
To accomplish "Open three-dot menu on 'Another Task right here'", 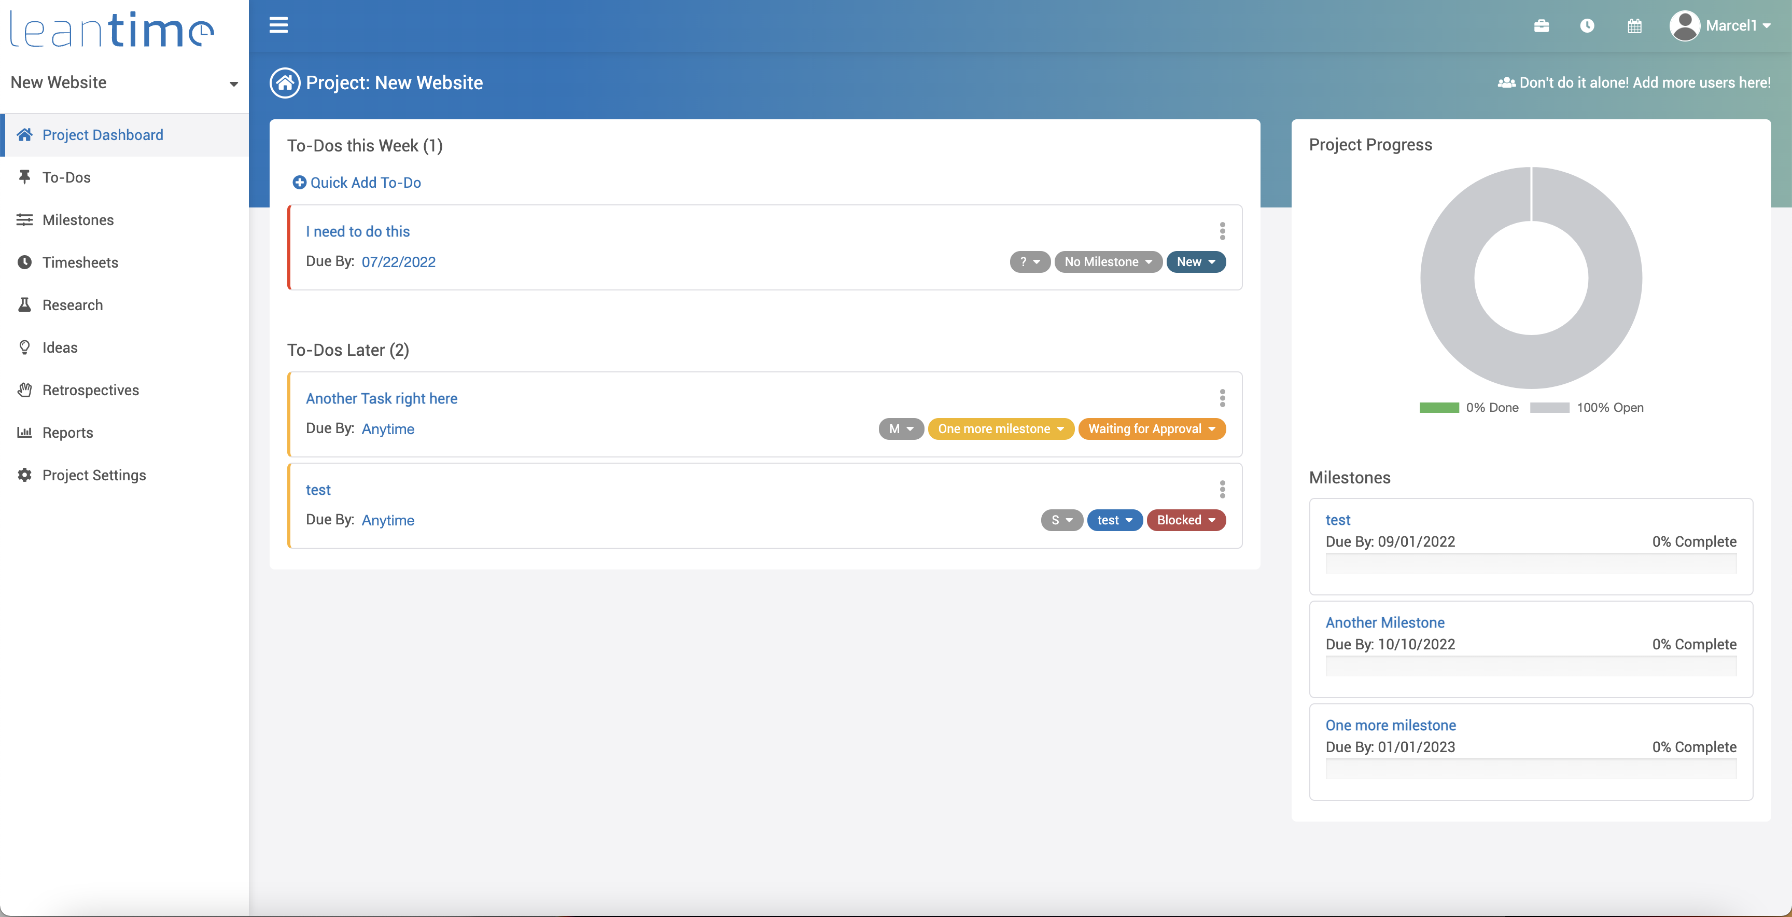I will [1222, 398].
